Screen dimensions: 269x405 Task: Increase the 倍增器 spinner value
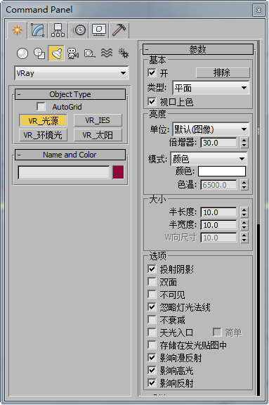(x=244, y=140)
